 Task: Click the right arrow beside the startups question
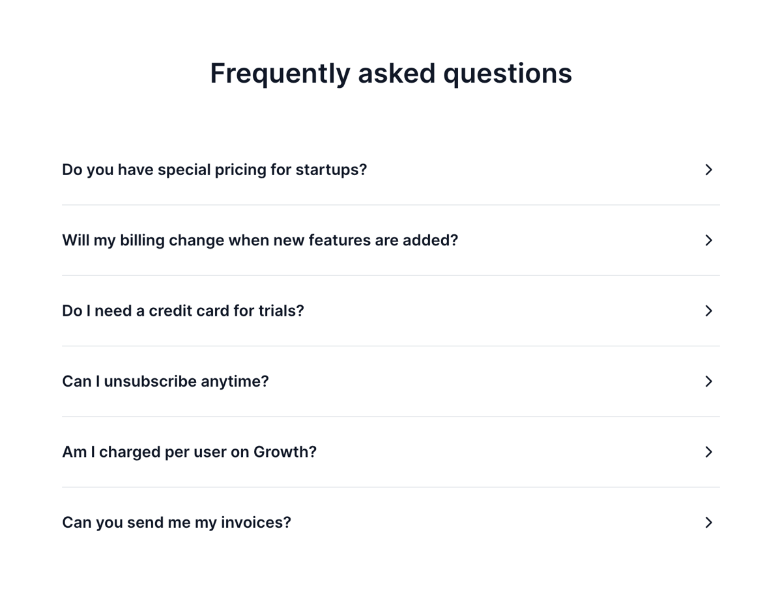coord(708,170)
